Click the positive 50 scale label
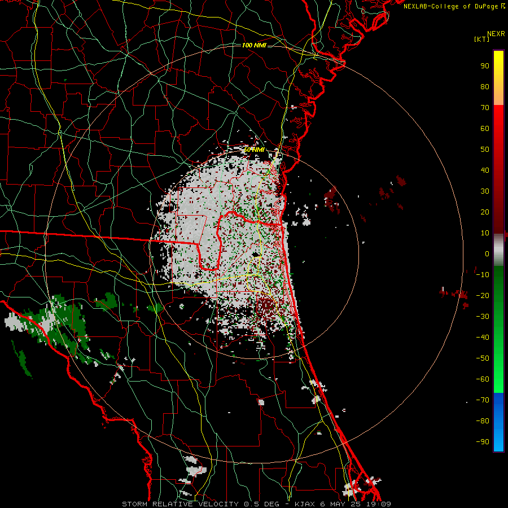This screenshot has height=508, width=508. [x=485, y=150]
